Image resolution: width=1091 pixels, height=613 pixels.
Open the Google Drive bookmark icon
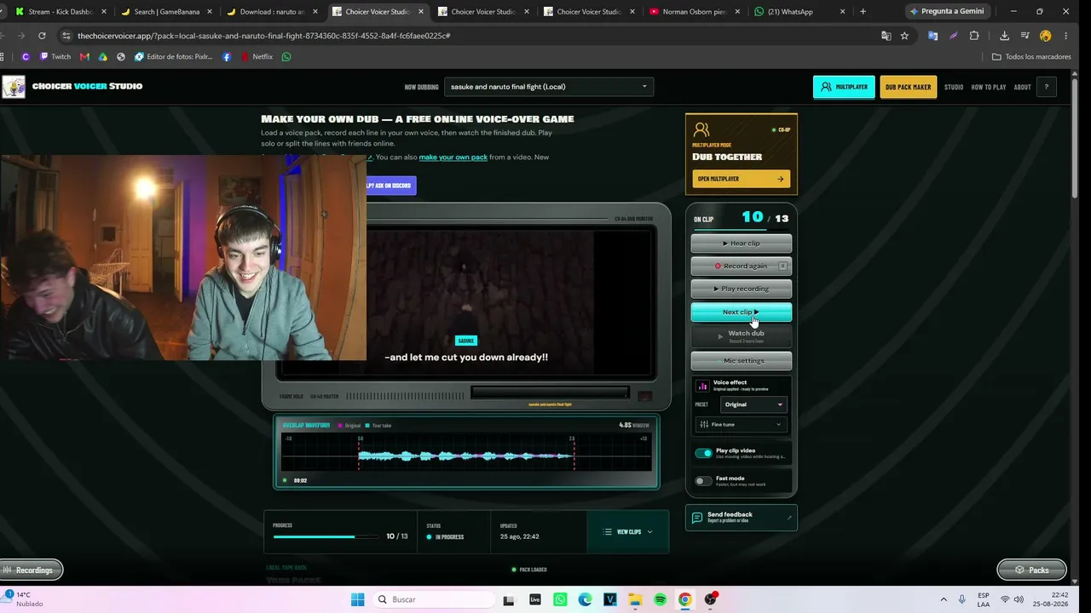coord(103,57)
